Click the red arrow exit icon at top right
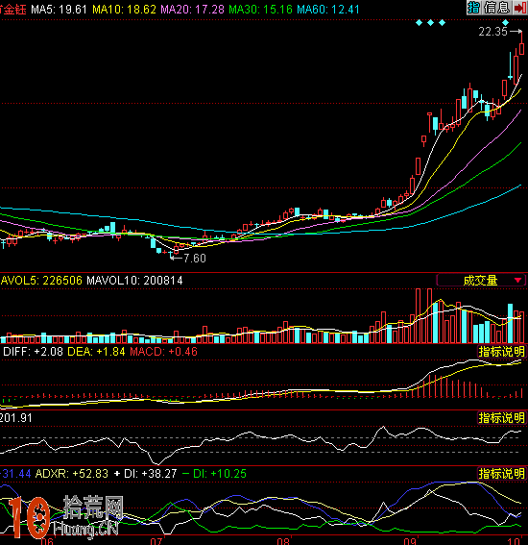528x545 pixels. click(519, 8)
